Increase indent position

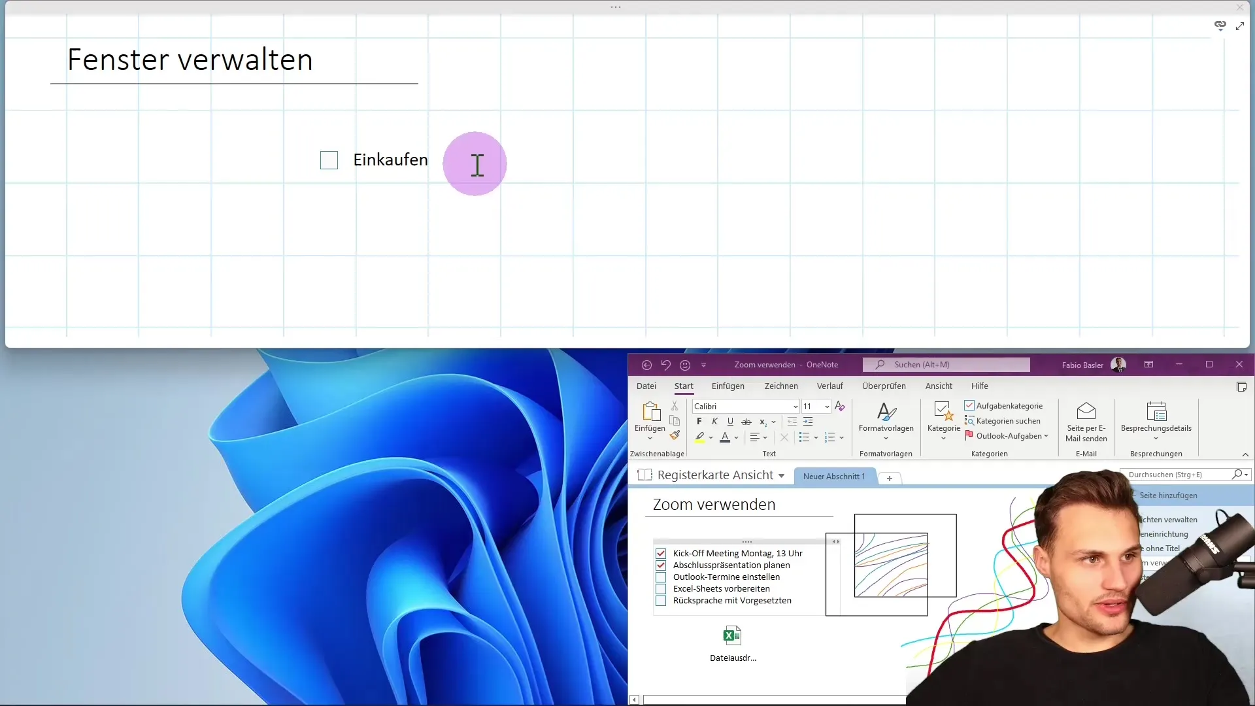pos(808,422)
